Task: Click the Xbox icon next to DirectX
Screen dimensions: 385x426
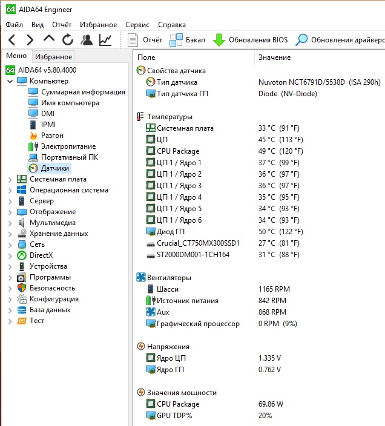Action: [22, 255]
